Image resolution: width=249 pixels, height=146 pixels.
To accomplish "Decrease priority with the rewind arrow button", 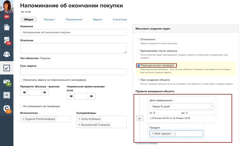I will (x=24, y=92).
